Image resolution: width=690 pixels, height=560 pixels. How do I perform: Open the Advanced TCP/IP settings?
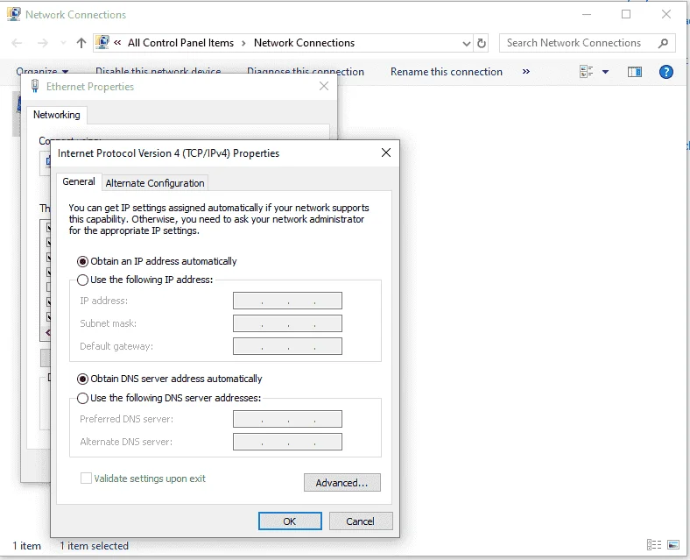(x=341, y=483)
